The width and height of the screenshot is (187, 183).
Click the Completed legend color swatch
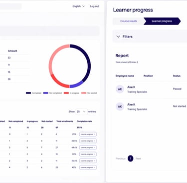click(28, 93)
